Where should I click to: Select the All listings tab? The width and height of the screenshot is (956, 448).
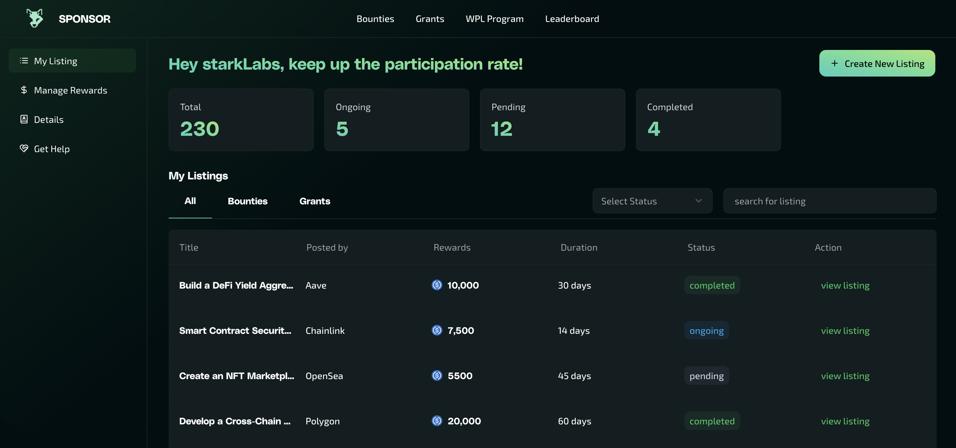pos(190,201)
